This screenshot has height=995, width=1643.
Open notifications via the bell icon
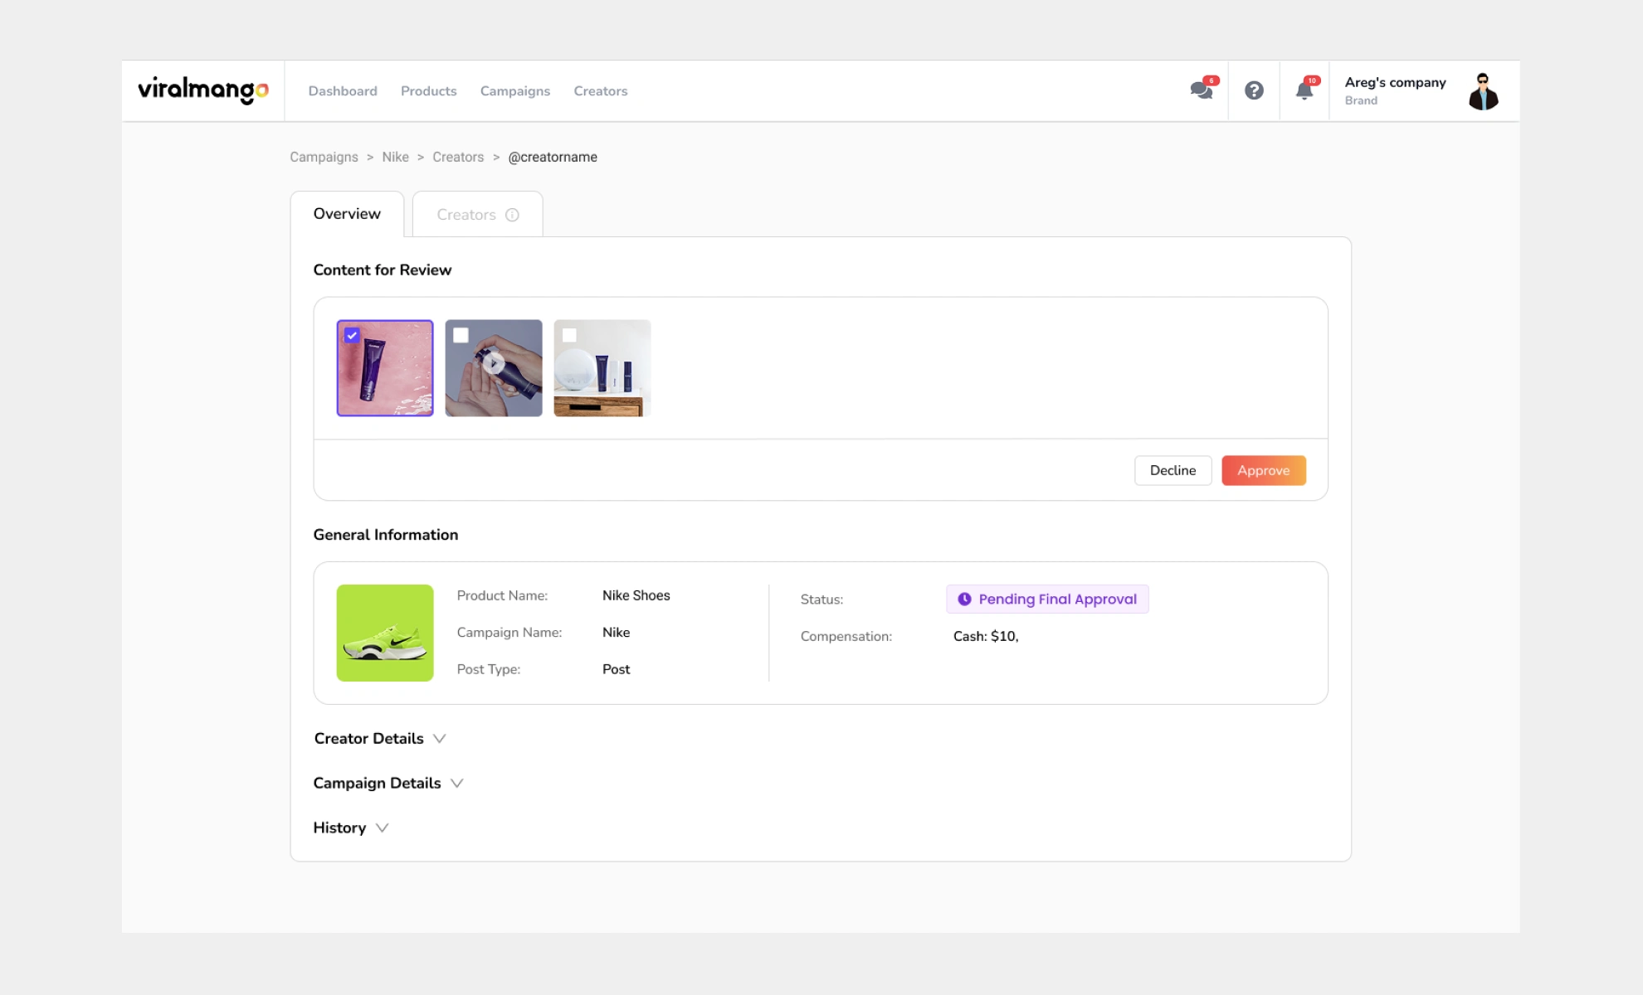[x=1303, y=91]
